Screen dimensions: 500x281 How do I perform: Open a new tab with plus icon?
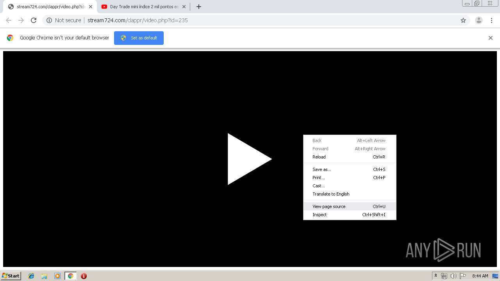tap(199, 7)
